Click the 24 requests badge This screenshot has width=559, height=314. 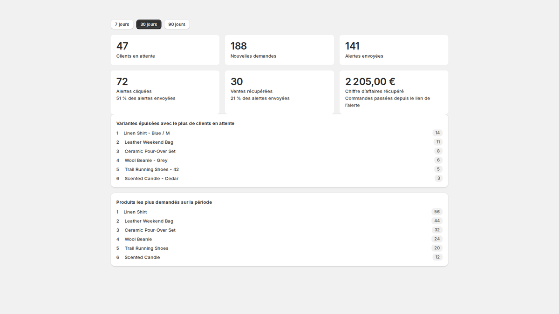click(x=437, y=239)
